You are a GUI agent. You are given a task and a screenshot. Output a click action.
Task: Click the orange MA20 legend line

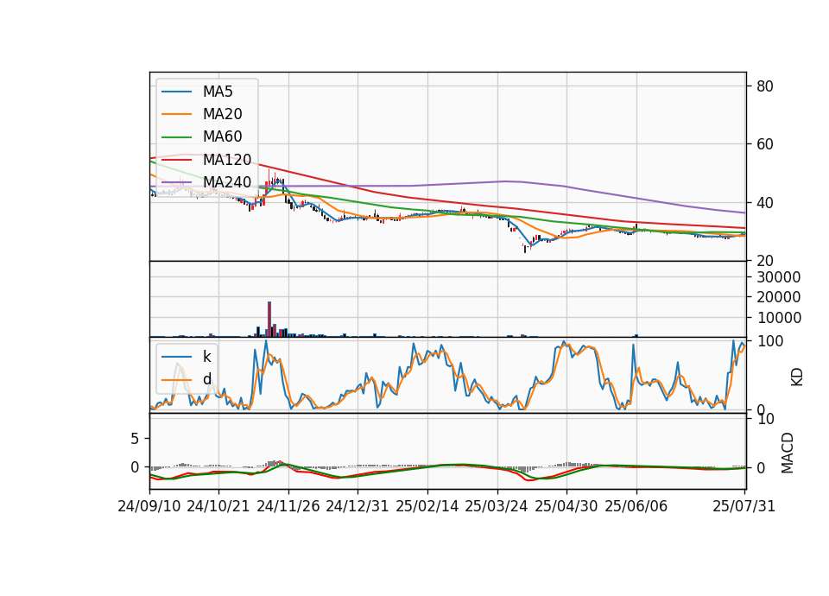(176, 114)
